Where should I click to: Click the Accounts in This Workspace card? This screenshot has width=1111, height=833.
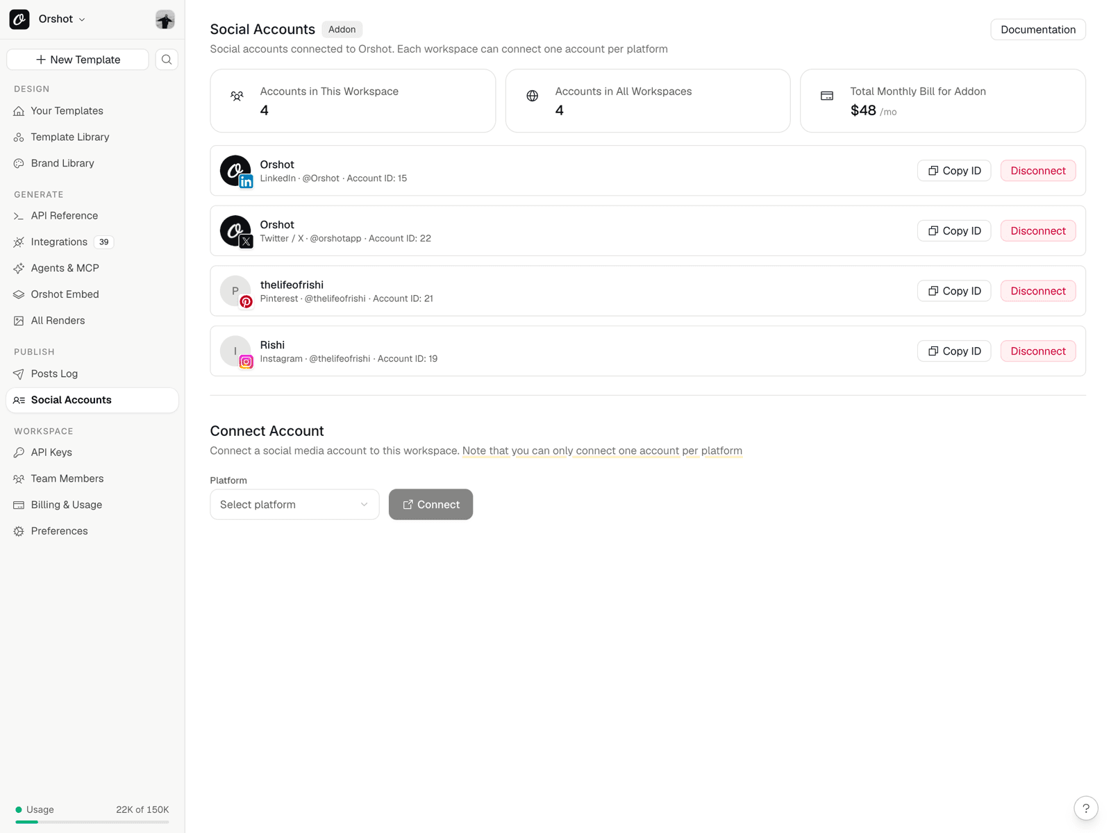[x=353, y=101]
